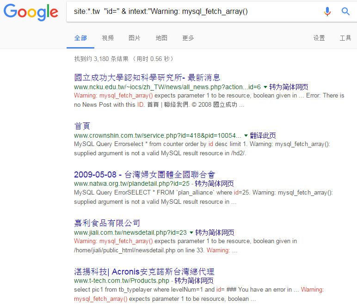Click the www.natwa.org.tw/plandetail.php URL text
The height and width of the screenshot is (305, 357).
(x=132, y=183)
